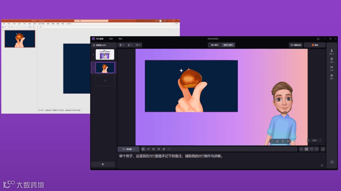Select the eraser tool
The image size is (341, 191).
click(164, 149)
